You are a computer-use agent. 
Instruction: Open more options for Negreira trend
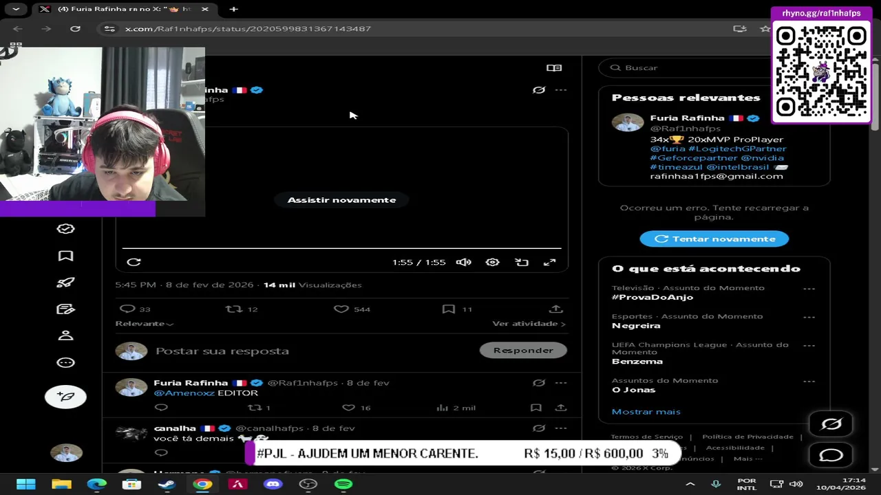809,317
